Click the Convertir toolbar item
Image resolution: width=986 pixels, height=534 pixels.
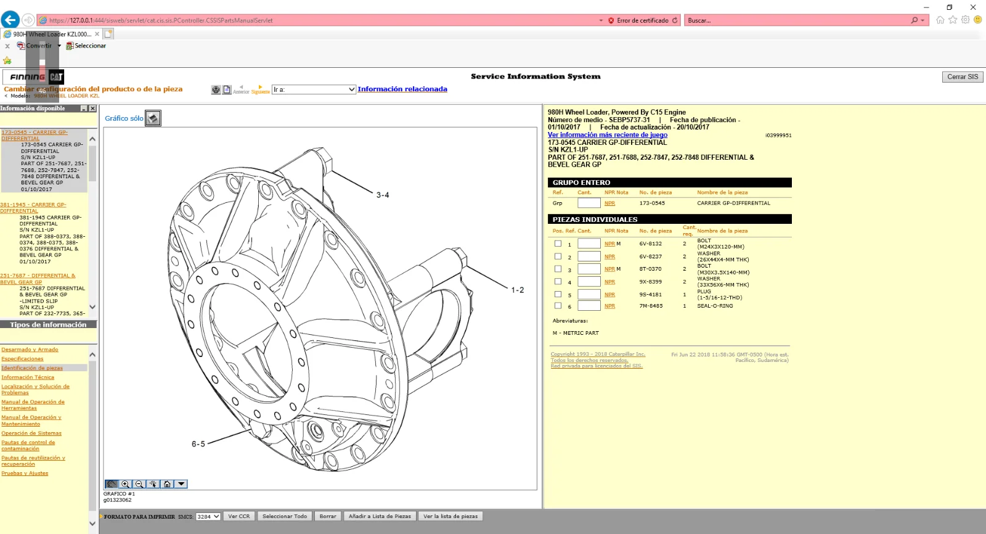(35, 46)
